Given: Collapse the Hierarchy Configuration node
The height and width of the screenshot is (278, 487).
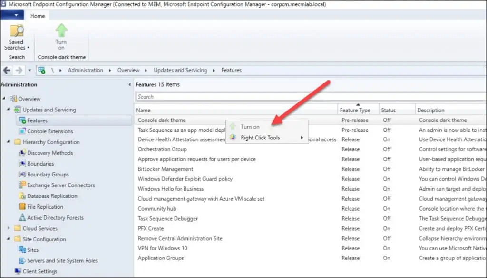Looking at the screenshot, I should 9,142.
